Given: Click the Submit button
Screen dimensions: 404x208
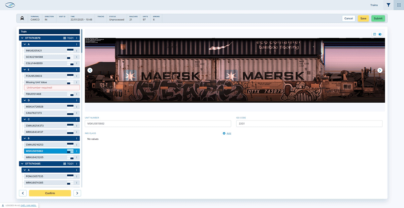Looking at the screenshot, I should pyautogui.click(x=378, y=18).
